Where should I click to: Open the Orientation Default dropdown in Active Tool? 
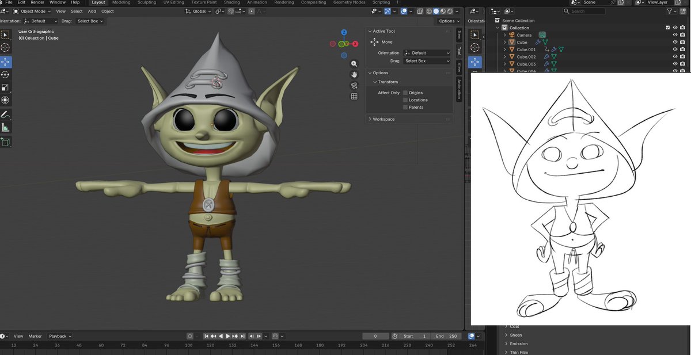pos(427,53)
